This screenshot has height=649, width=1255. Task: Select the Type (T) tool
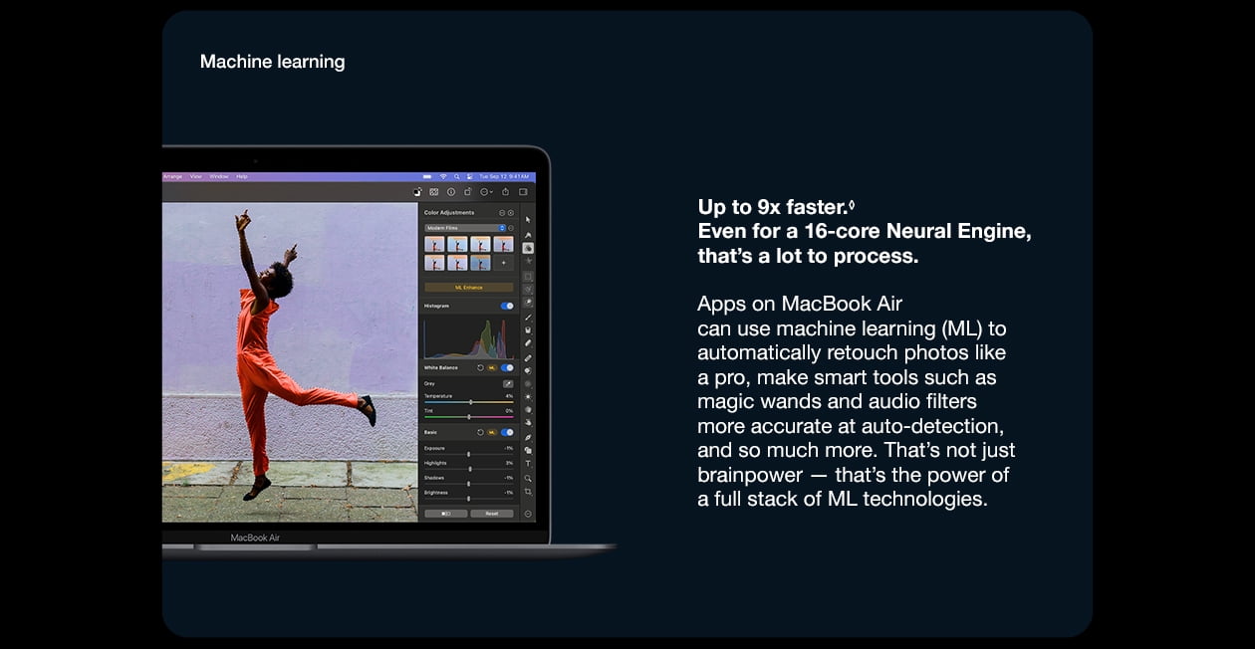click(528, 463)
